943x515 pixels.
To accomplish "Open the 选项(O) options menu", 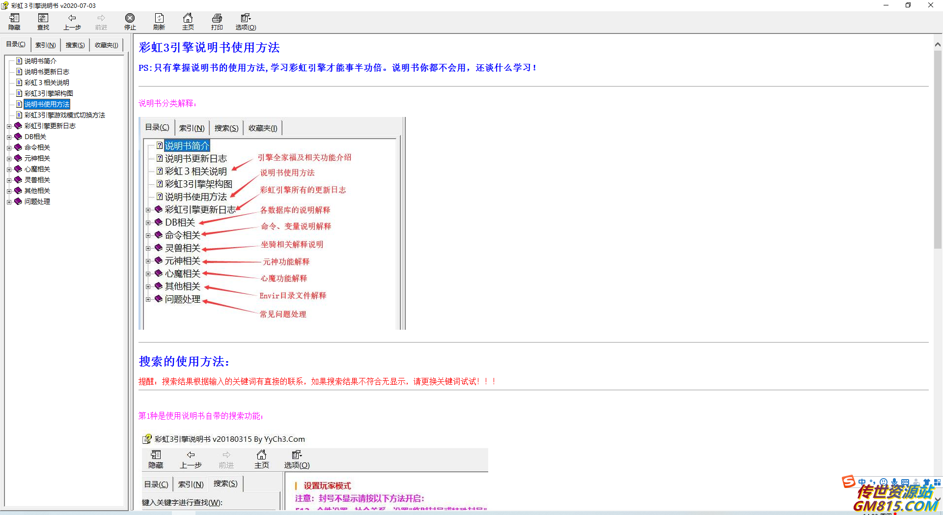I will click(246, 22).
